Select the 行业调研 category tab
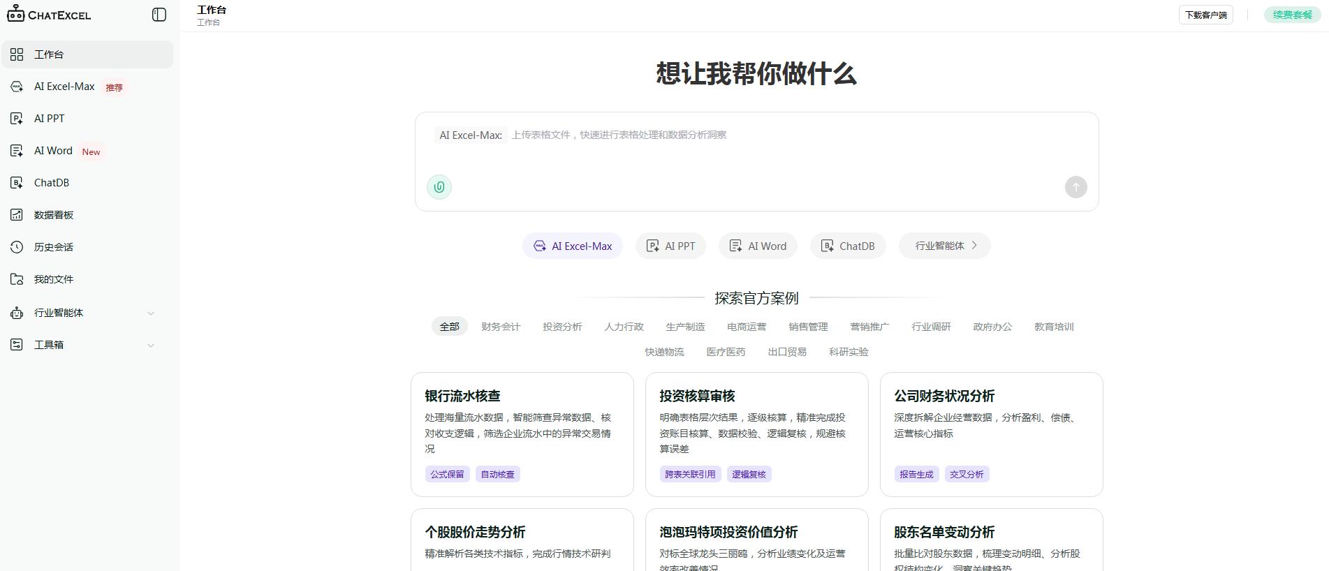The height and width of the screenshot is (571, 1329). 931,327
